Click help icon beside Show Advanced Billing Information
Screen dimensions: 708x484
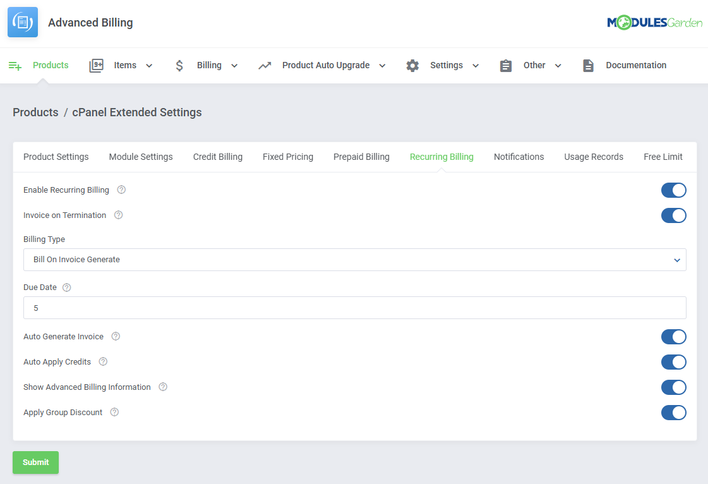click(x=163, y=387)
